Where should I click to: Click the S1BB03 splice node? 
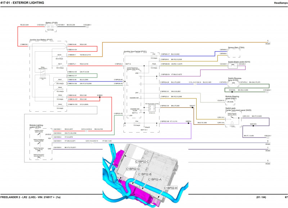(99, 97)
